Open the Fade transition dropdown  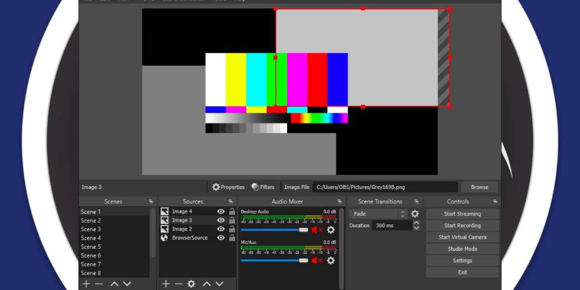[378, 214]
